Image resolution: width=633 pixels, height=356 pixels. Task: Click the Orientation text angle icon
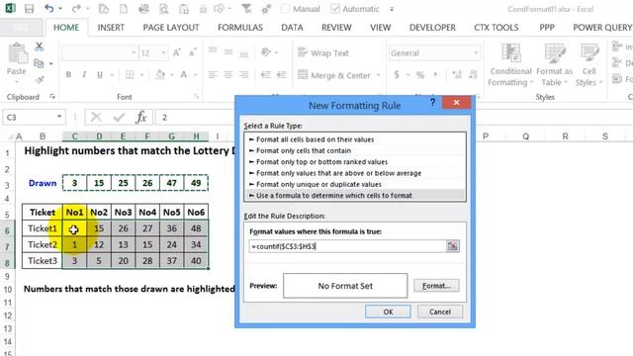click(x=266, y=51)
